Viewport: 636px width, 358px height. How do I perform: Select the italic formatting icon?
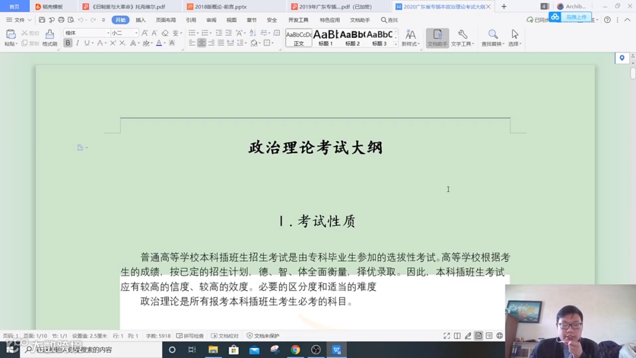coord(77,43)
